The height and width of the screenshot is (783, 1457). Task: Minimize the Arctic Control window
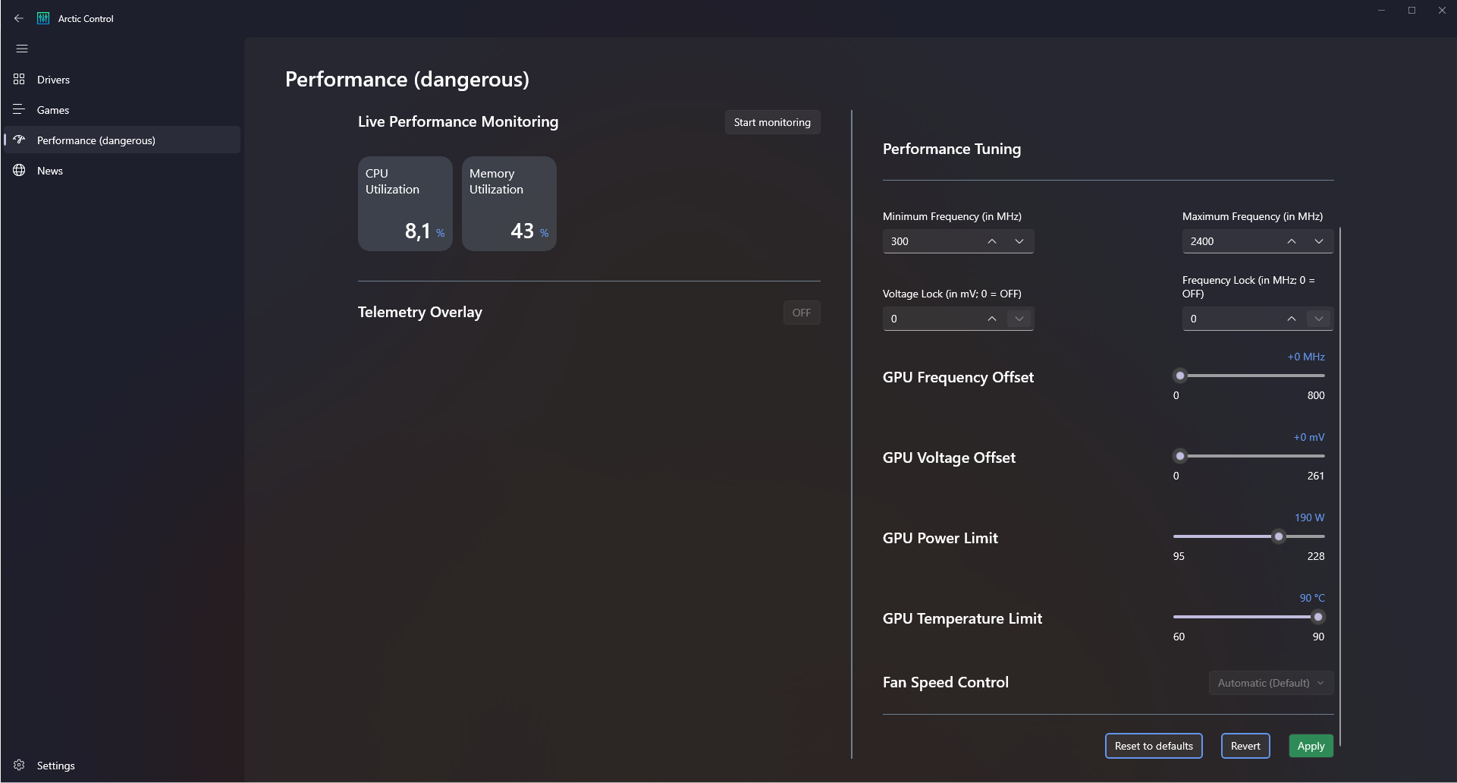coord(1381,11)
